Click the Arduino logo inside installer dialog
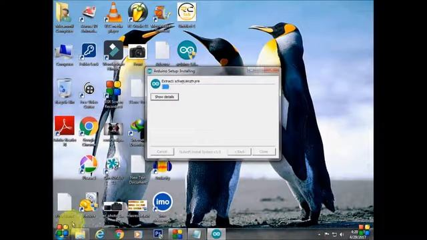 point(155,84)
